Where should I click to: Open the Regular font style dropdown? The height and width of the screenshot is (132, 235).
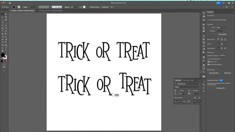pos(199,87)
